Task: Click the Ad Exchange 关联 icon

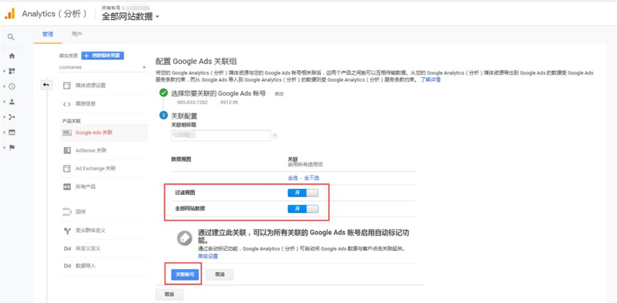Action: 67,168
